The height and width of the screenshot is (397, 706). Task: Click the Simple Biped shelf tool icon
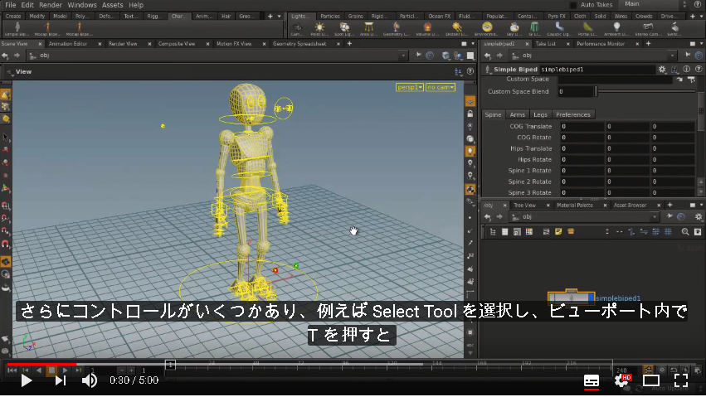[x=17, y=28]
